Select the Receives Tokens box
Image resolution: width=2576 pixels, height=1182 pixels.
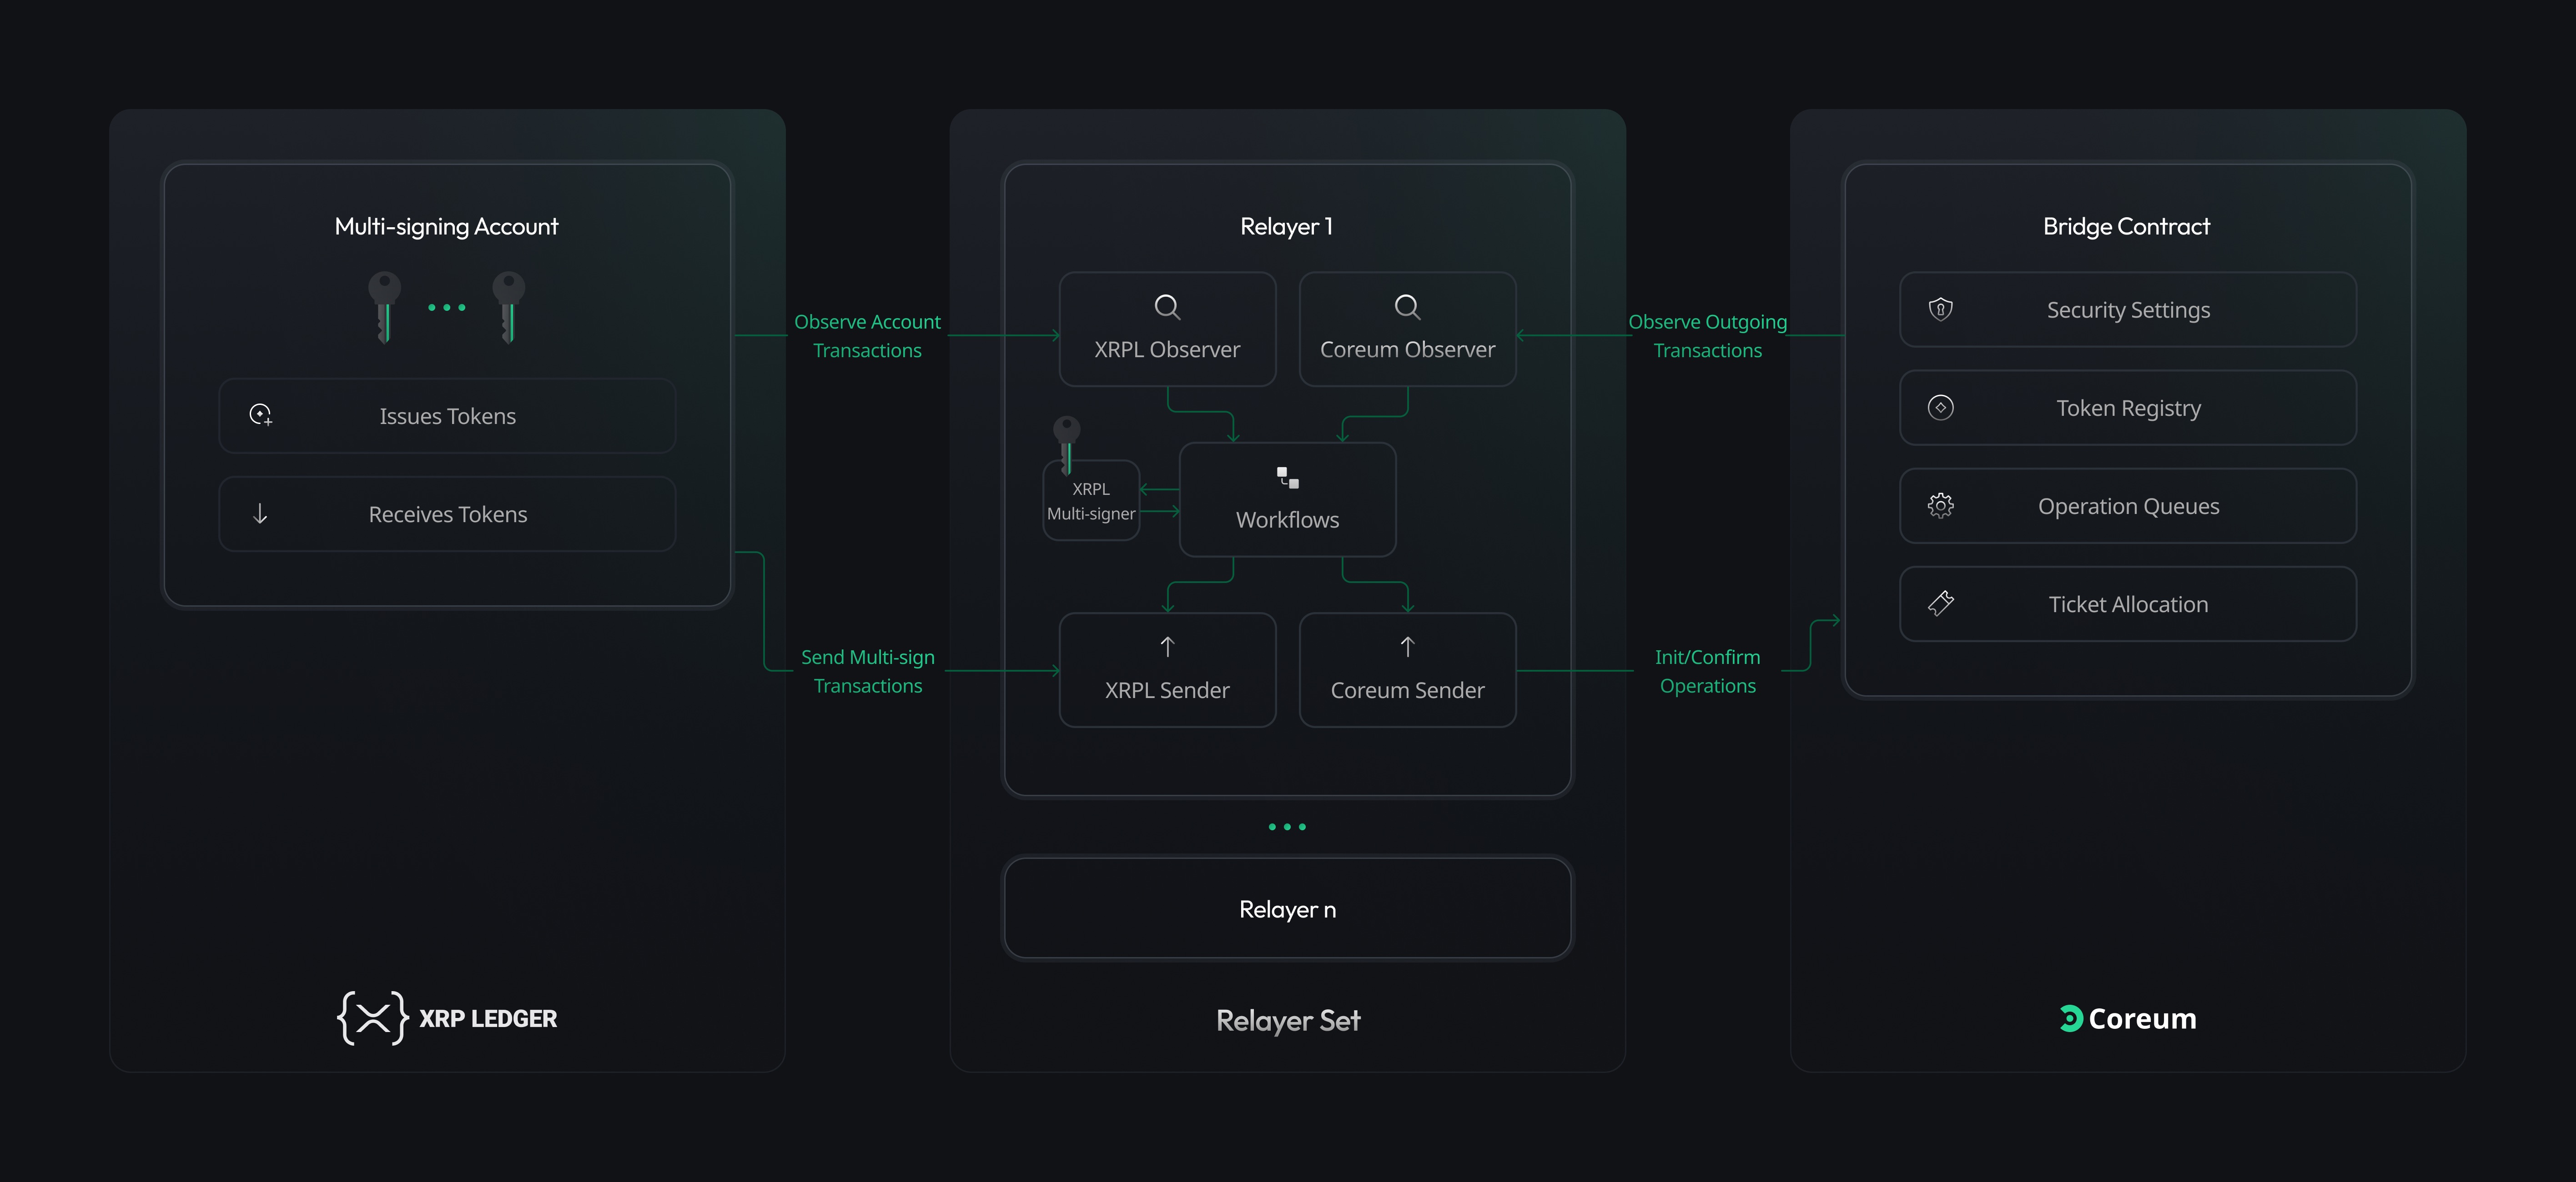[x=447, y=514]
